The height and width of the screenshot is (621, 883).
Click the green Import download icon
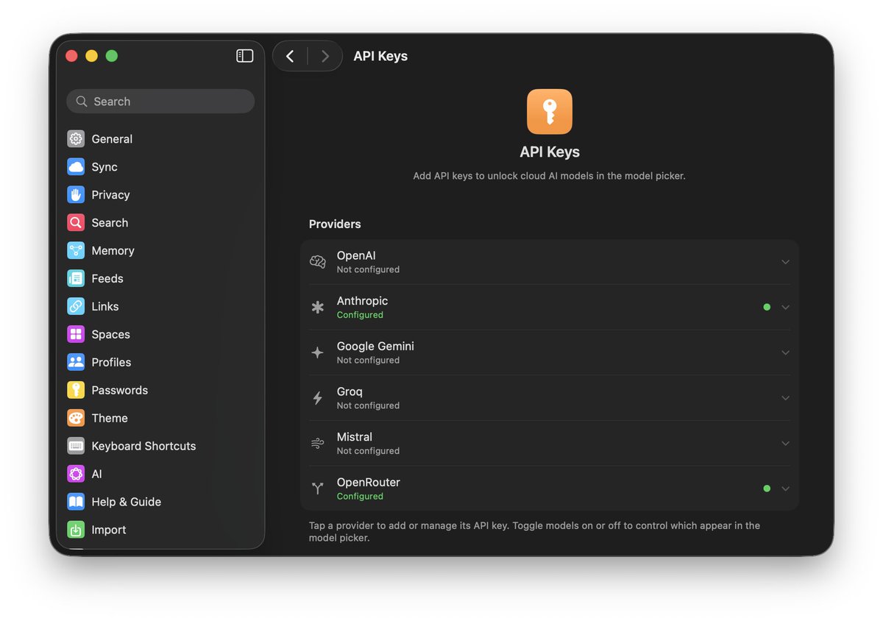76,530
